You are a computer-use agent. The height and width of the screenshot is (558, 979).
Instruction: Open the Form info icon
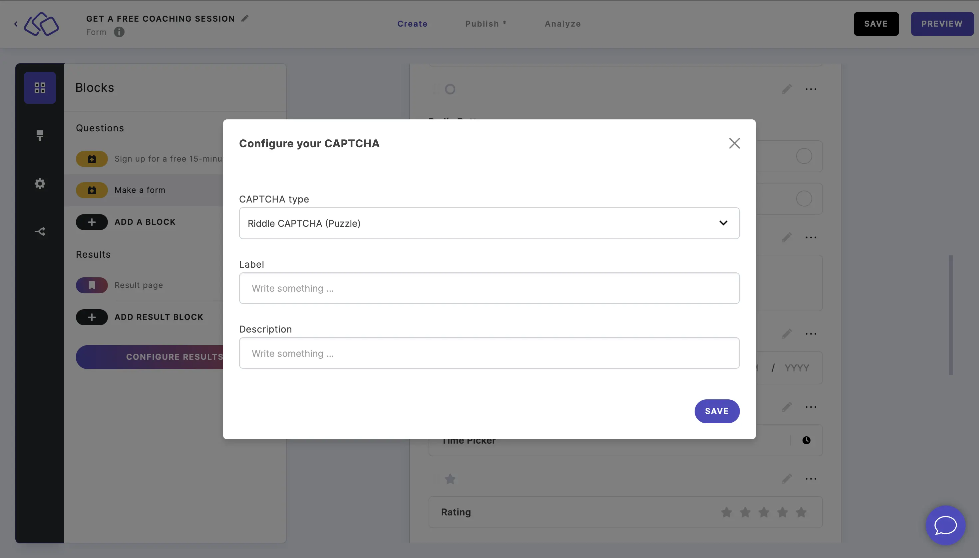coord(119,32)
